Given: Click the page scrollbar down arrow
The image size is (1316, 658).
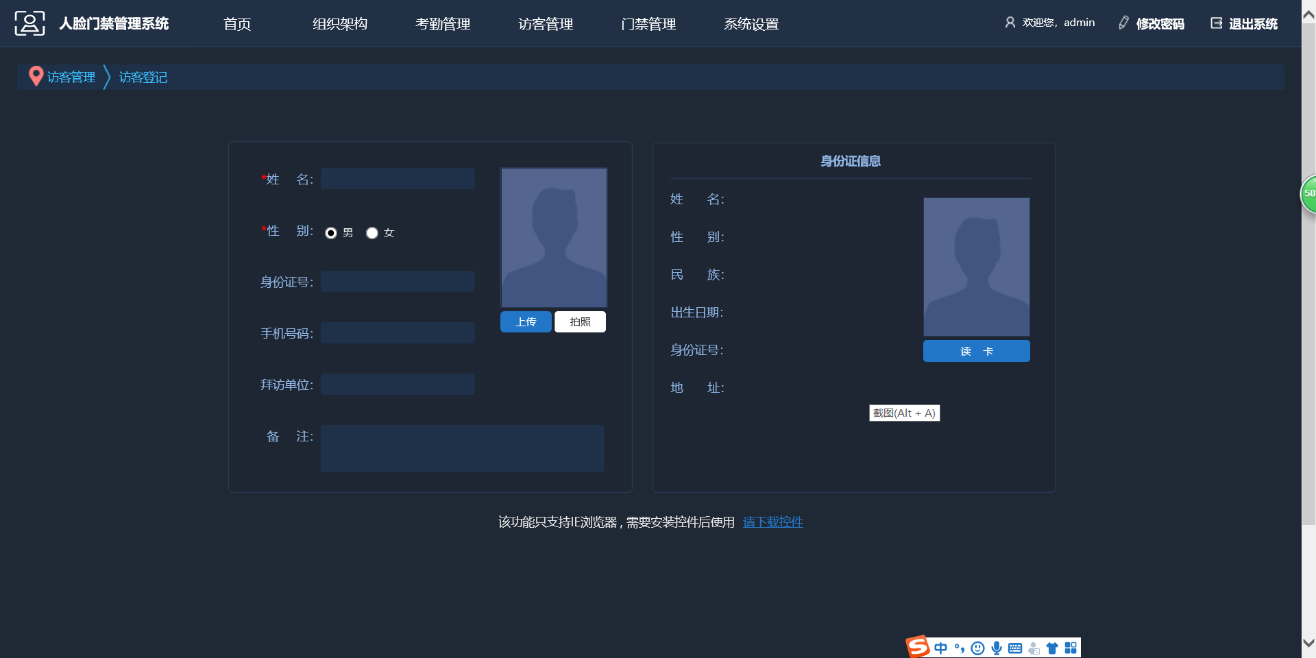Looking at the screenshot, I should (x=1308, y=643).
